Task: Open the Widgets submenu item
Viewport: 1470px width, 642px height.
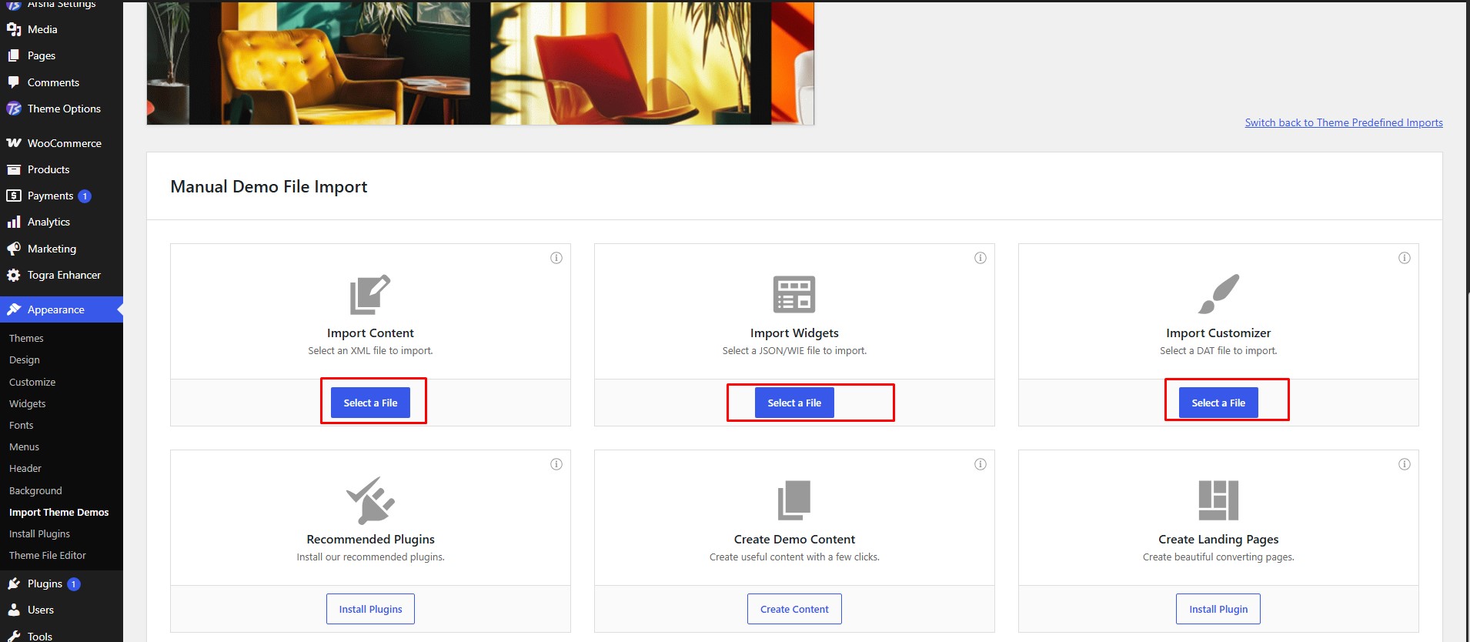Action: pyautogui.click(x=28, y=403)
